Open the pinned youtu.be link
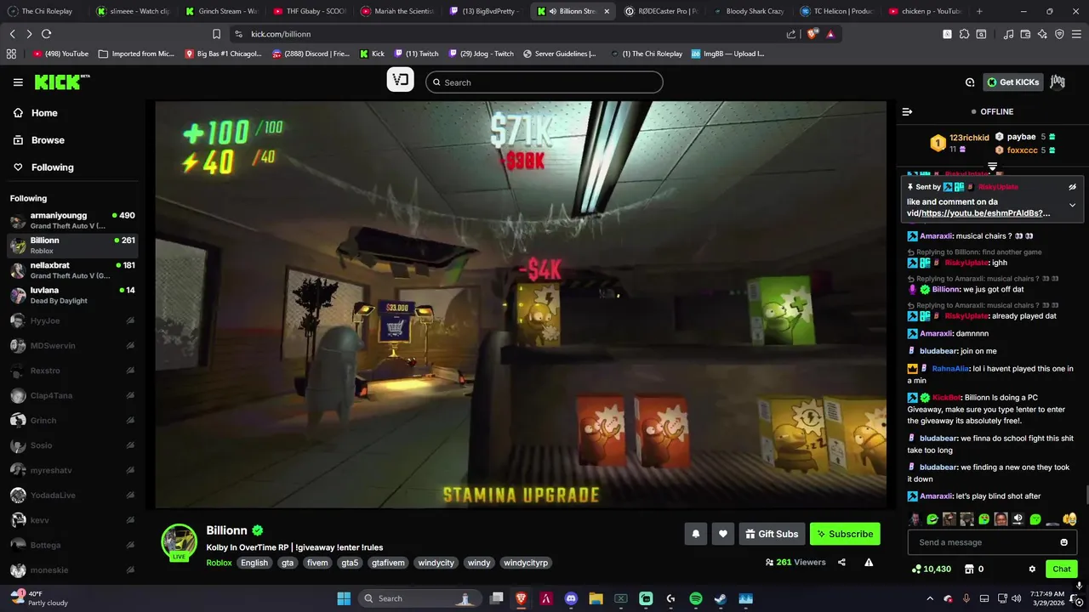The height and width of the screenshot is (612, 1089). coord(985,213)
